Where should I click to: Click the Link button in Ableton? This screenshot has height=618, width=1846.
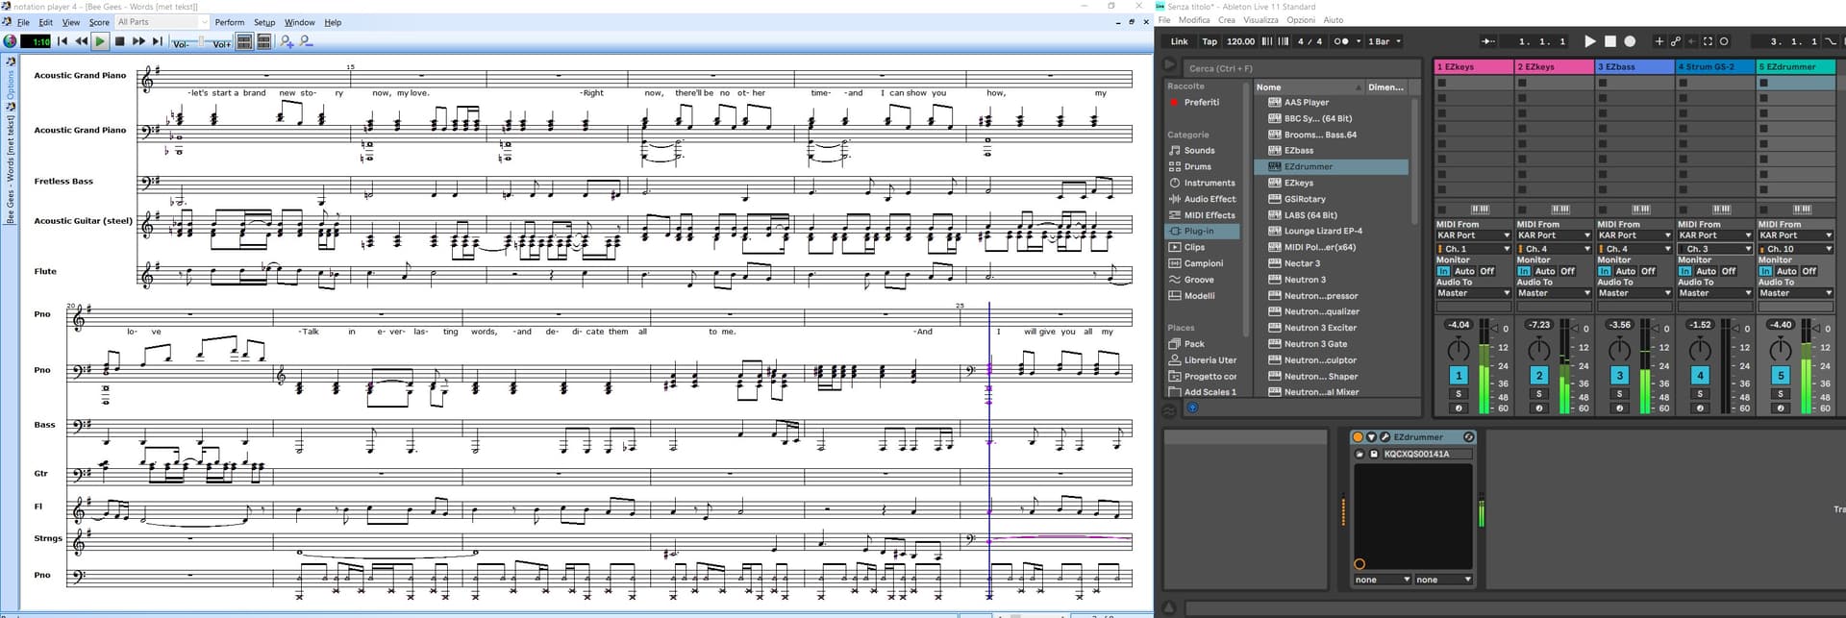1179,41
